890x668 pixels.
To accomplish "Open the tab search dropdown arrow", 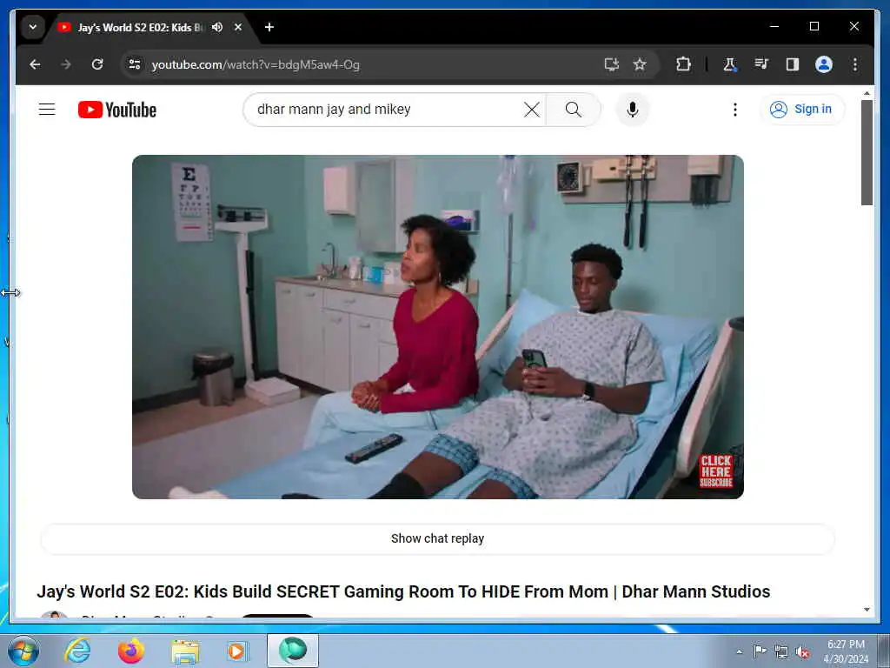I will coord(33,27).
